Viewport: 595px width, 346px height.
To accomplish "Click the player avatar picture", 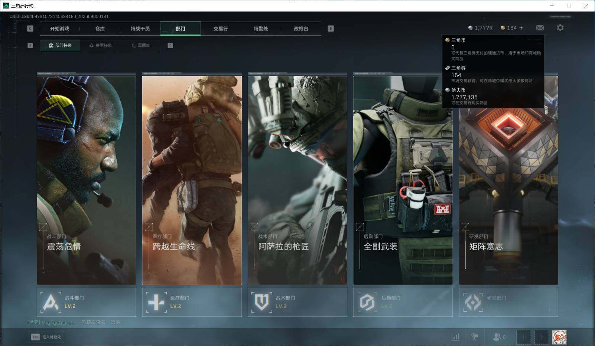I will tap(559, 337).
